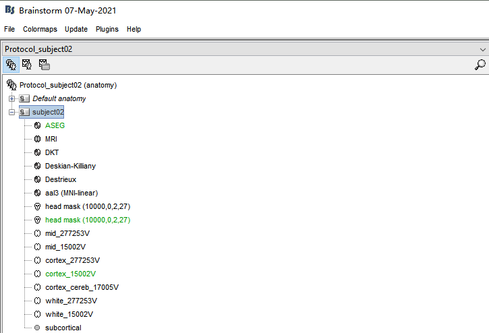This screenshot has height=333, width=489.
Task: Click the black head mask surface icon
Action: click(x=37, y=206)
